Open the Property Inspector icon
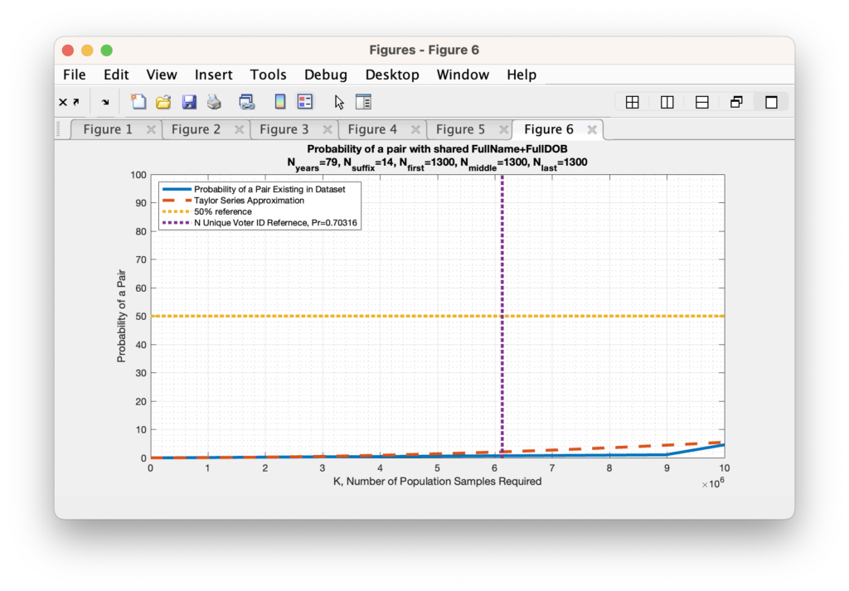This screenshot has height=591, width=849. coord(363,102)
